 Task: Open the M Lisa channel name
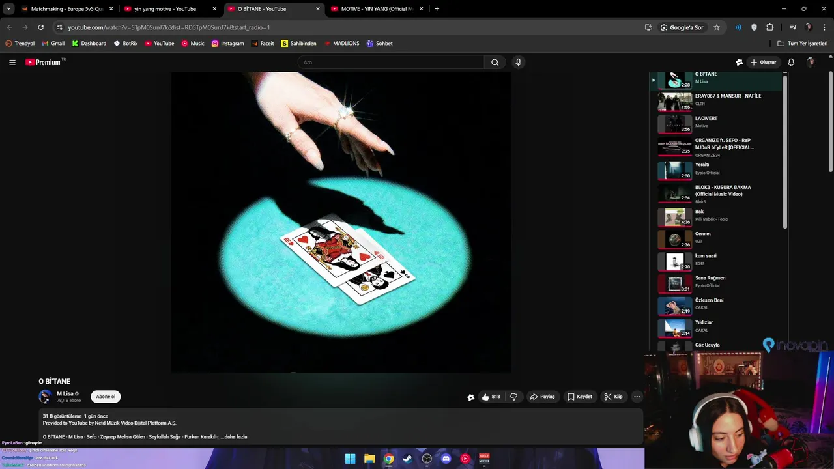[65, 394]
